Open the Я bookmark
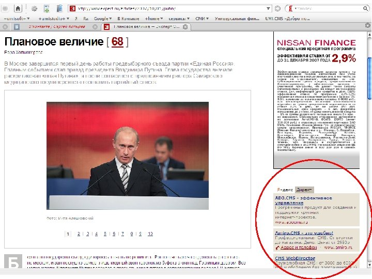The image size is (372, 279). pos(76,19)
